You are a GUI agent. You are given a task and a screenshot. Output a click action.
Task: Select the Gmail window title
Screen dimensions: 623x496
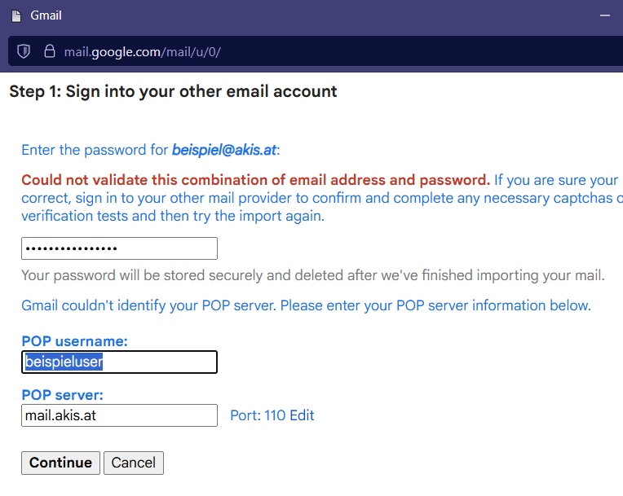click(x=46, y=15)
